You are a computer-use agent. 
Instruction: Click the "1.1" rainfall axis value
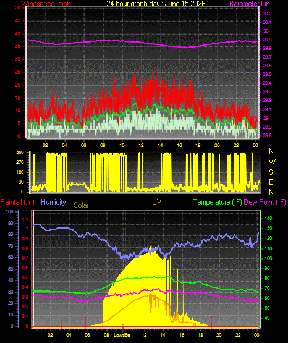click(25, 219)
